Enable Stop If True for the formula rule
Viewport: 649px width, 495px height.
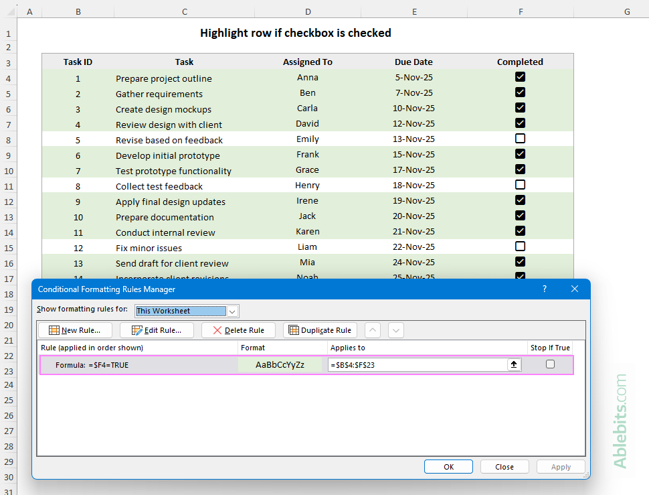point(550,364)
